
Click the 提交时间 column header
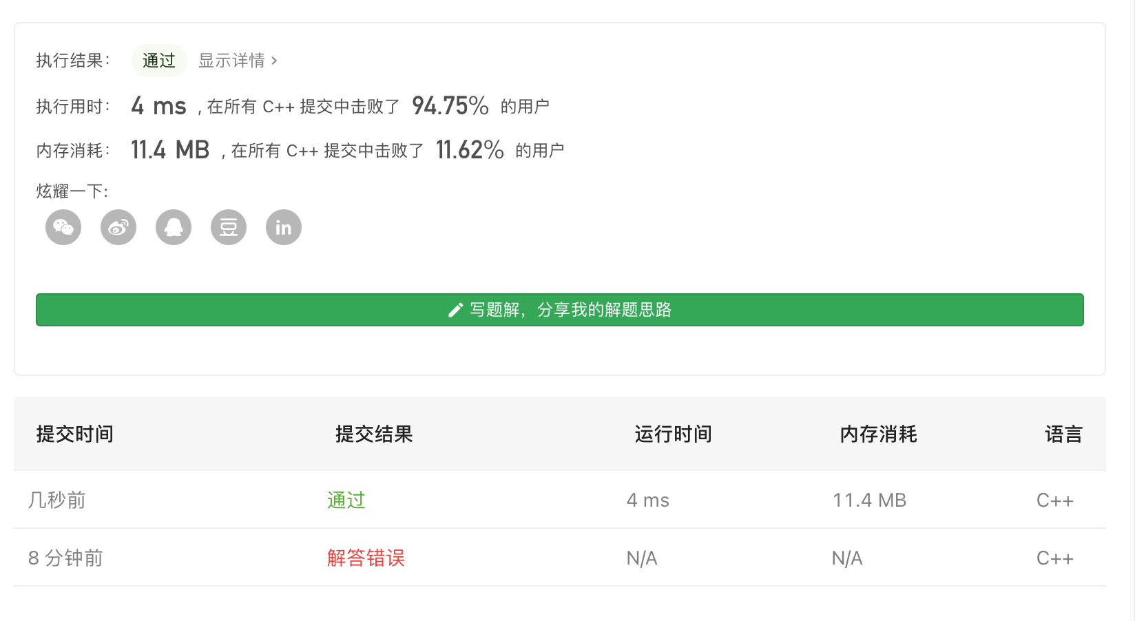(75, 434)
